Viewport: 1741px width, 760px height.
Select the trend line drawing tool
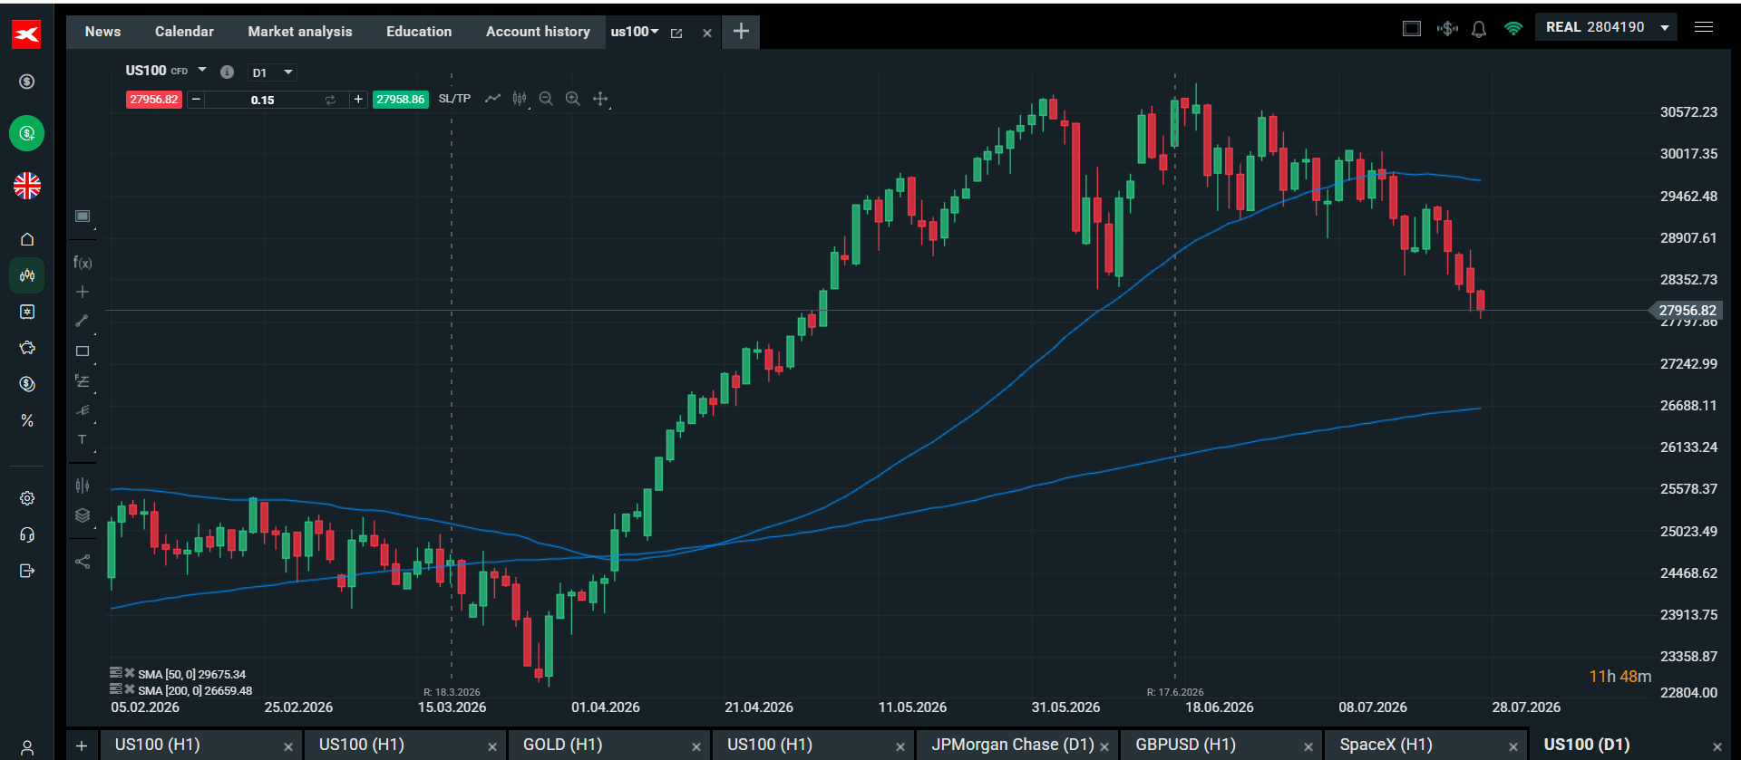tap(83, 321)
